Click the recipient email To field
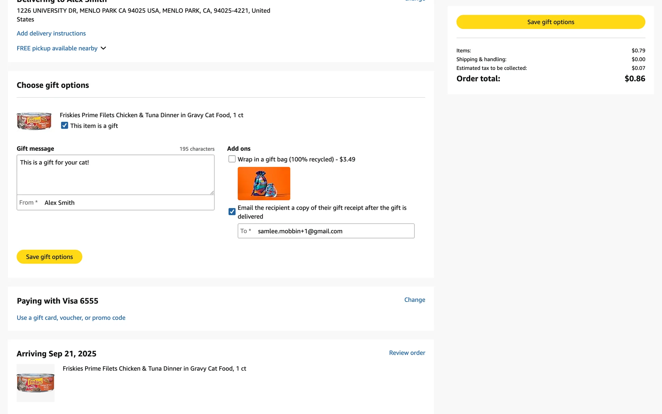This screenshot has width=662, height=414. pyautogui.click(x=334, y=231)
